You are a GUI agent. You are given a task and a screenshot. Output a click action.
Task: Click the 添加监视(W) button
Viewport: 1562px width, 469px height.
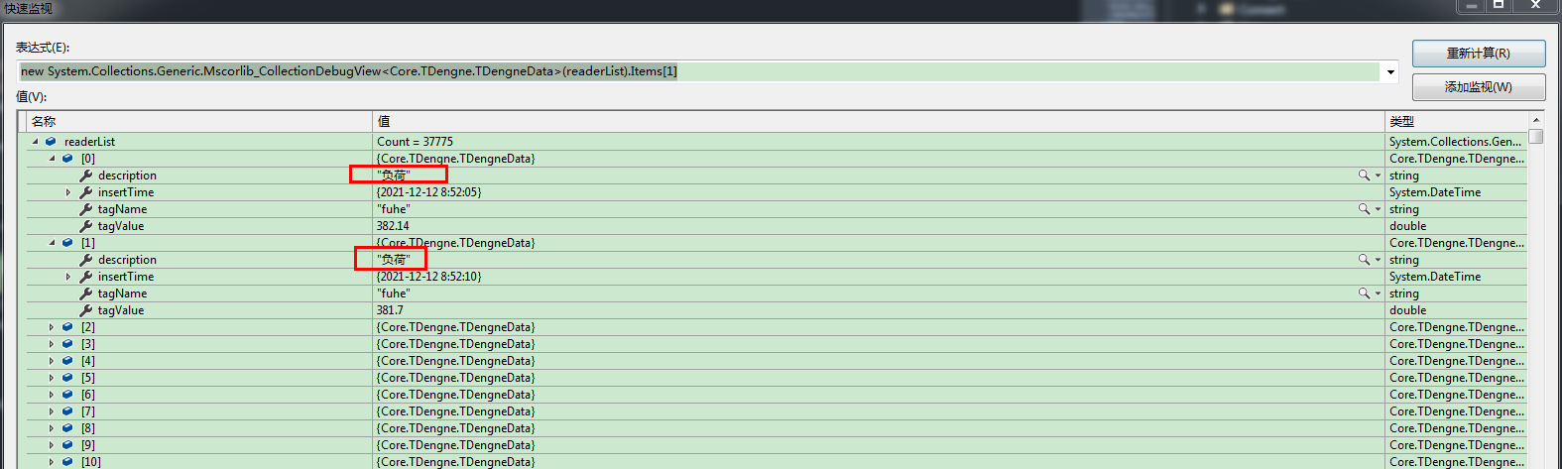(1479, 87)
